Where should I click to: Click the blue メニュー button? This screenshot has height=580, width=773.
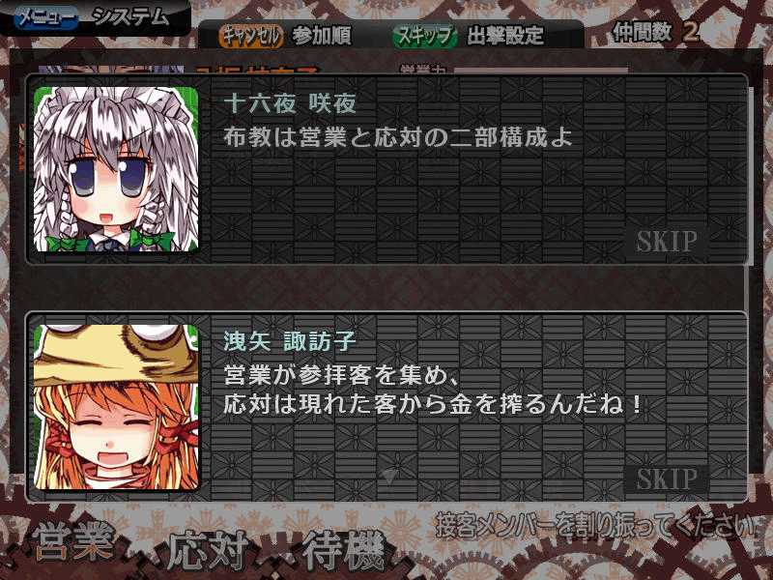pos(46,18)
